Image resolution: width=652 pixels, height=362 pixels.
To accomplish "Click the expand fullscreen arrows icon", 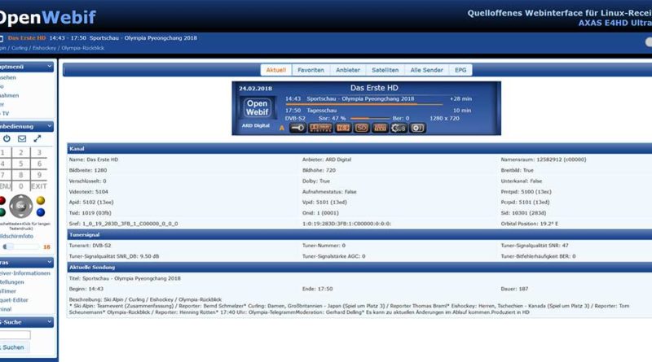I will 37,138.
